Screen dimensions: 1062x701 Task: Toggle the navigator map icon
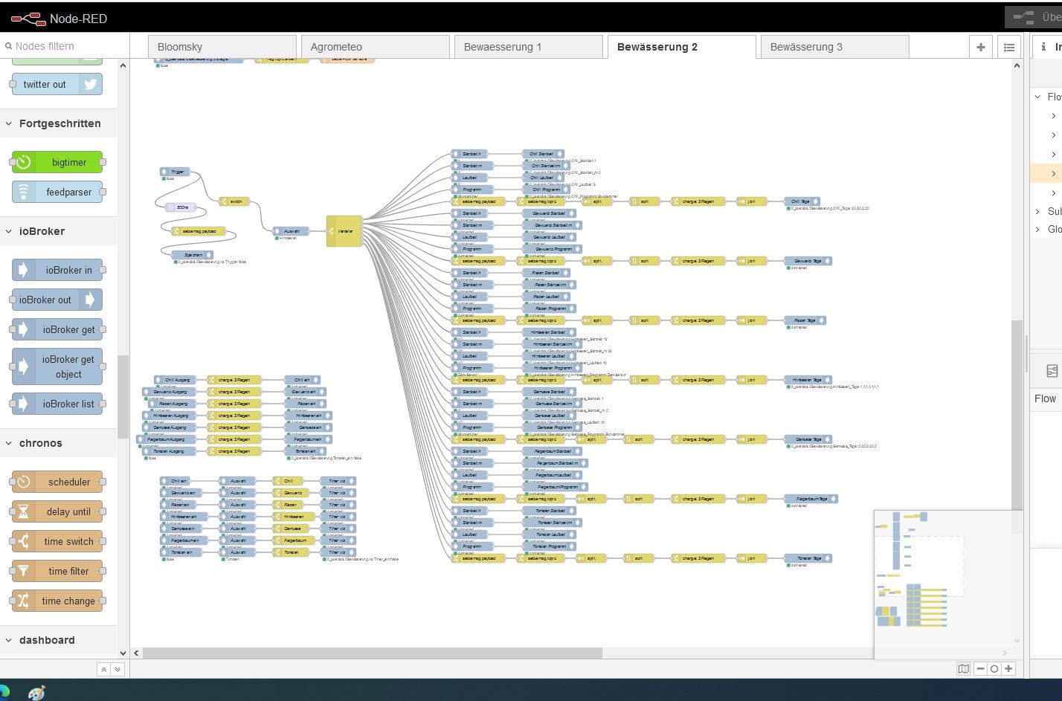[x=963, y=668]
